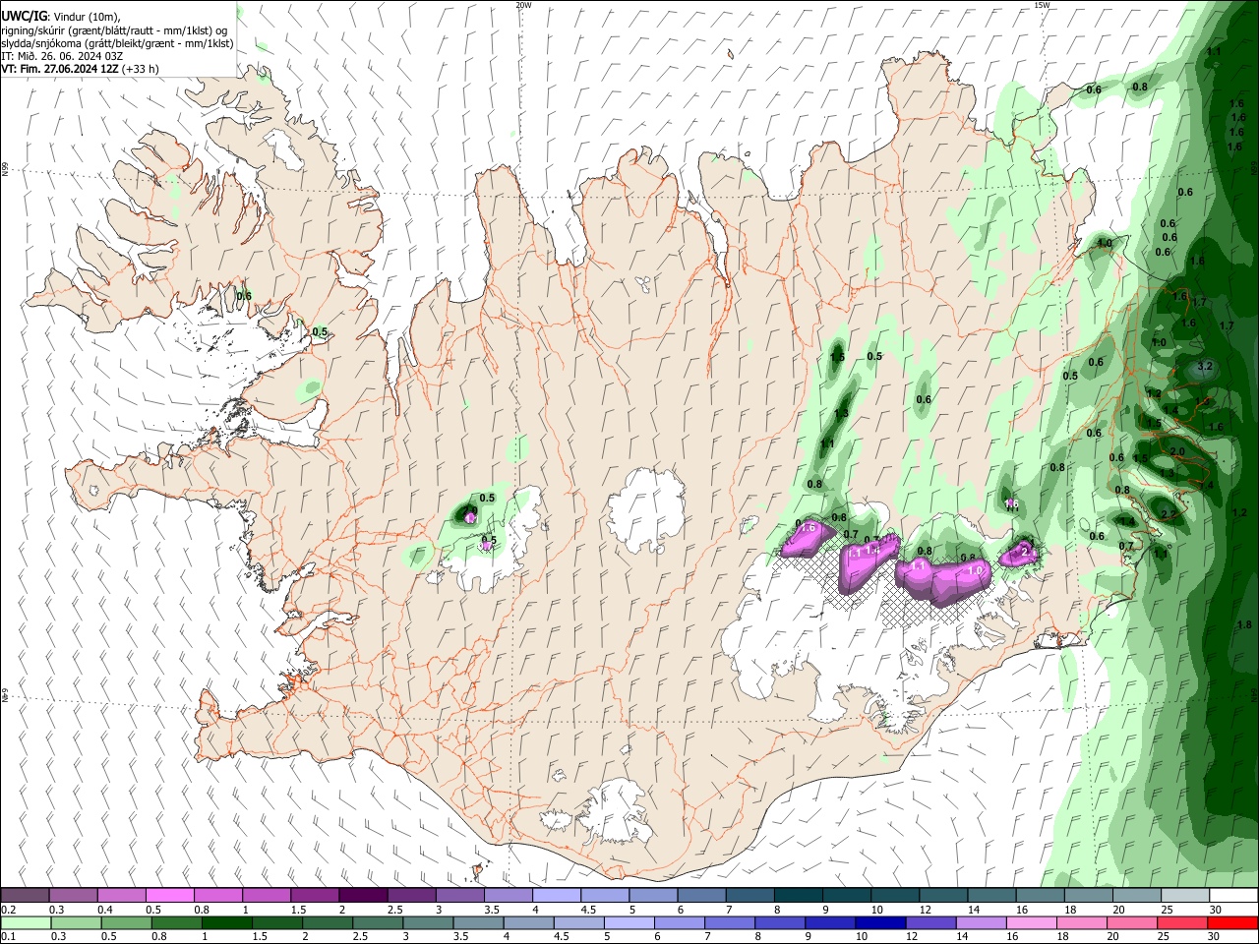Viewport: 1259px width, 944px height.
Task: Select the pink 18 swatch in lower scale
Action: (x=1082, y=923)
